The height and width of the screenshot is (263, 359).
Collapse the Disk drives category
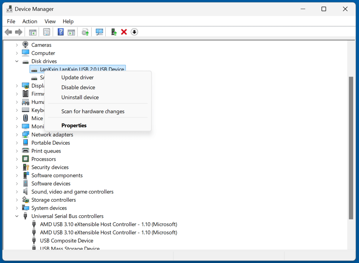17,61
